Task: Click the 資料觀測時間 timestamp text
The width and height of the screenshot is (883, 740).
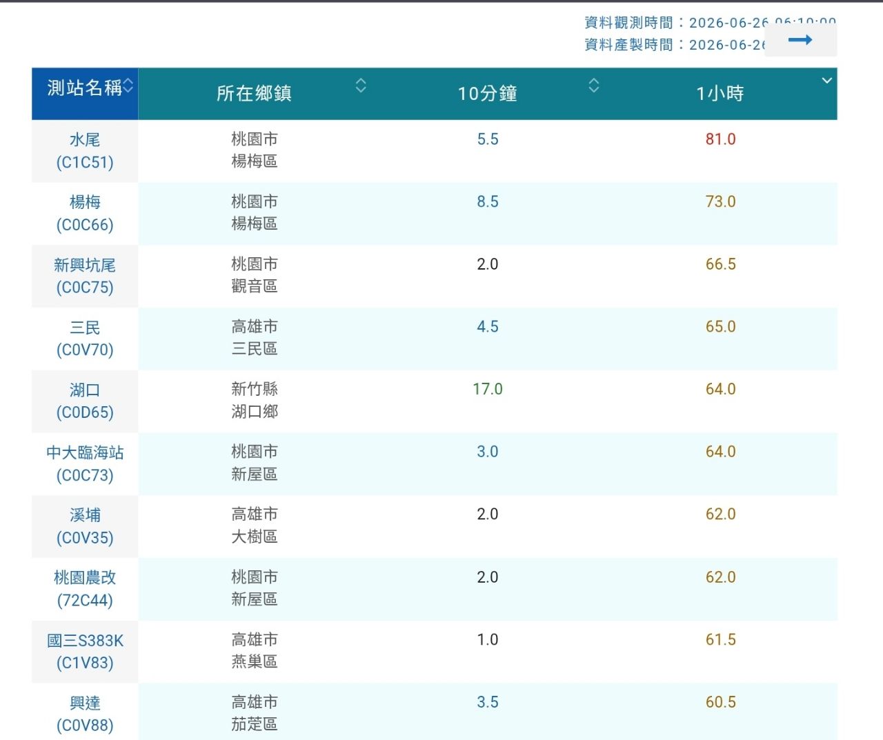Action: point(710,23)
